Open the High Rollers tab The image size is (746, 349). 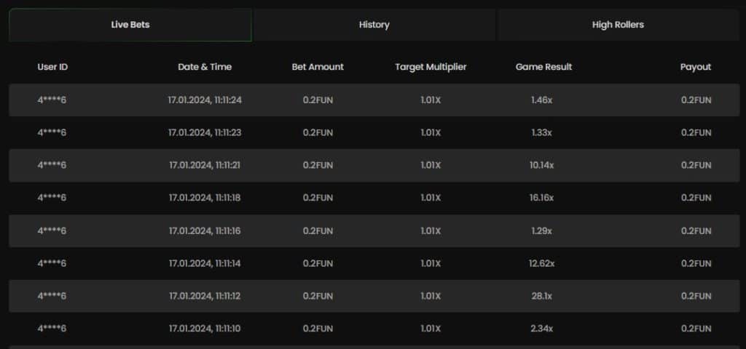click(x=618, y=25)
